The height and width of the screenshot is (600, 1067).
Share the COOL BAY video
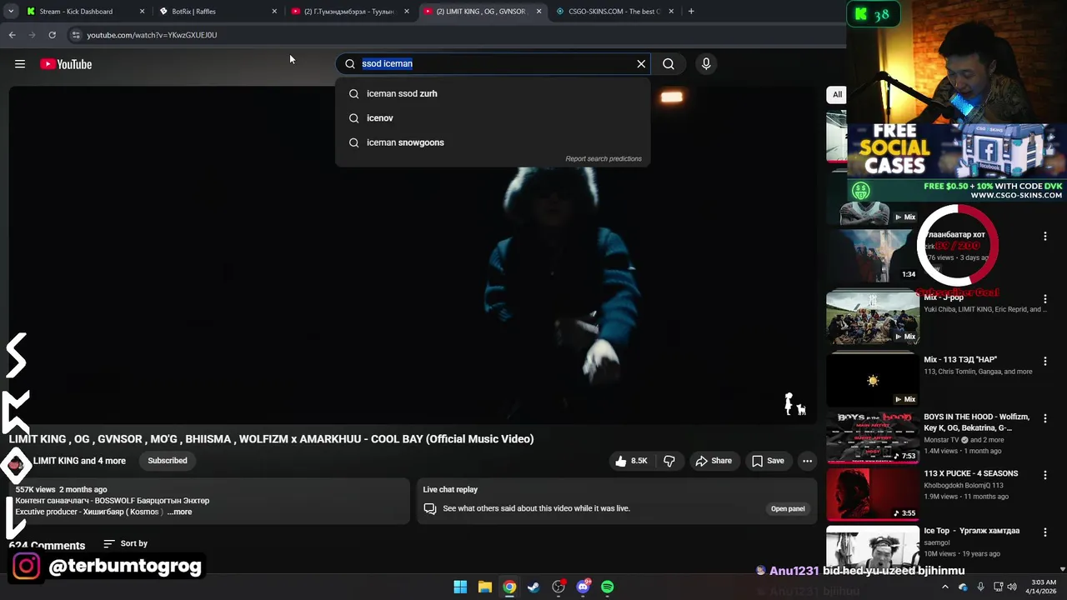pyautogui.click(x=714, y=461)
